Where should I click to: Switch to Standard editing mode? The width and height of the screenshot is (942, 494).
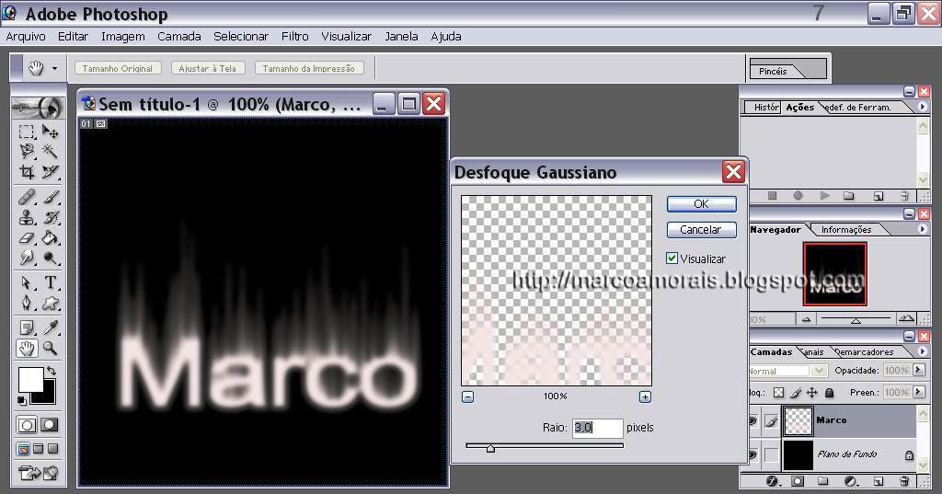click(x=27, y=426)
